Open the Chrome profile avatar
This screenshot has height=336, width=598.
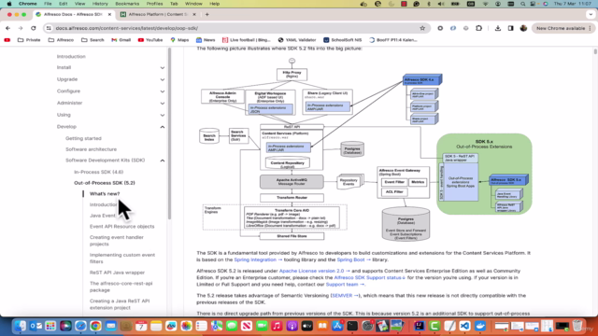pyautogui.click(x=523, y=28)
